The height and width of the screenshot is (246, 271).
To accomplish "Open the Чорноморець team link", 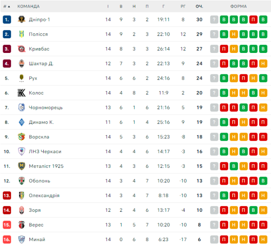I will (45, 108).
